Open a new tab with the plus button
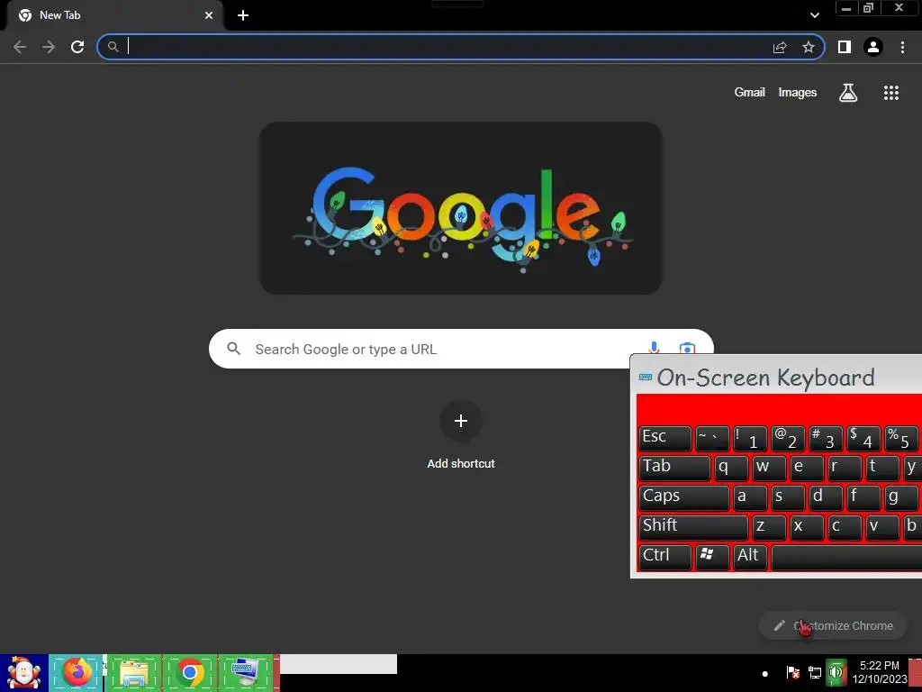The width and height of the screenshot is (922, 692). 243,16
